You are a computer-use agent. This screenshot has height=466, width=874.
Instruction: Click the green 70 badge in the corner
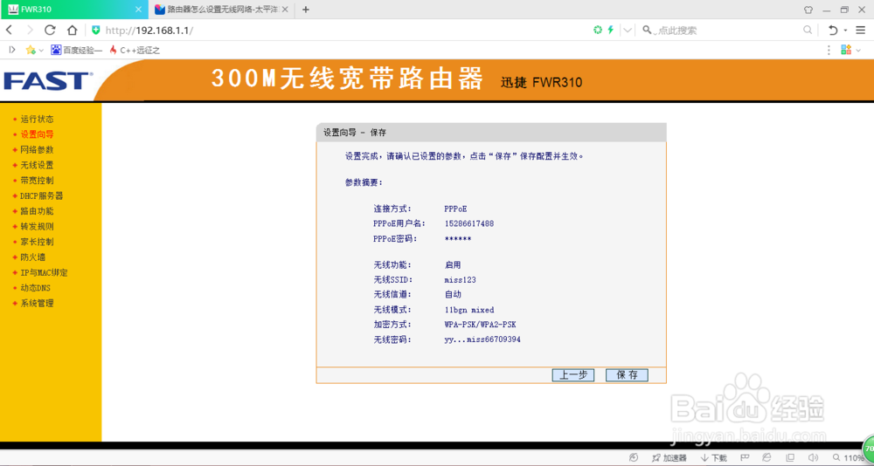869,449
